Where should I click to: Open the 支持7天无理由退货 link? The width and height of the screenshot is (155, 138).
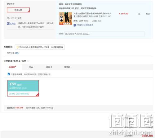[85, 25]
